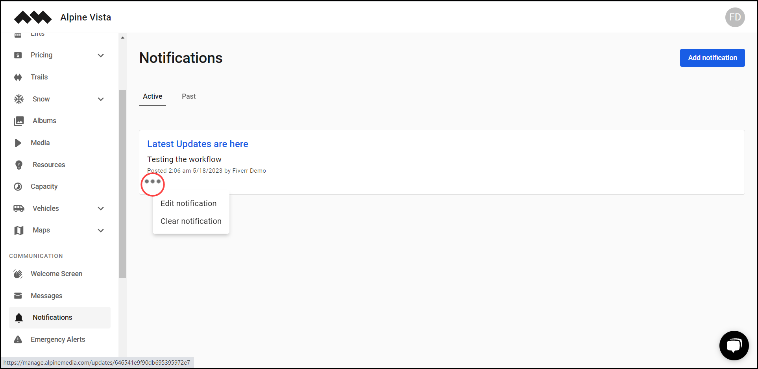Expand the Pricing section chevron
The width and height of the screenshot is (758, 369).
[x=101, y=55]
